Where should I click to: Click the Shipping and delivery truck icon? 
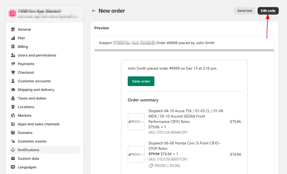[x=13, y=90]
